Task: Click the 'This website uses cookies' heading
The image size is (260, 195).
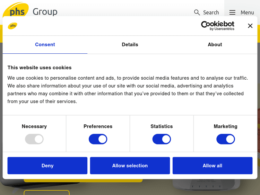Action: tap(40, 68)
